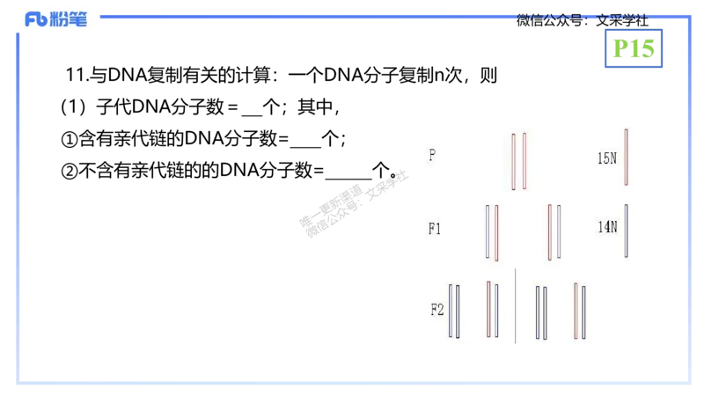
Task: Click the green P15 page badge
Action: [x=634, y=49]
